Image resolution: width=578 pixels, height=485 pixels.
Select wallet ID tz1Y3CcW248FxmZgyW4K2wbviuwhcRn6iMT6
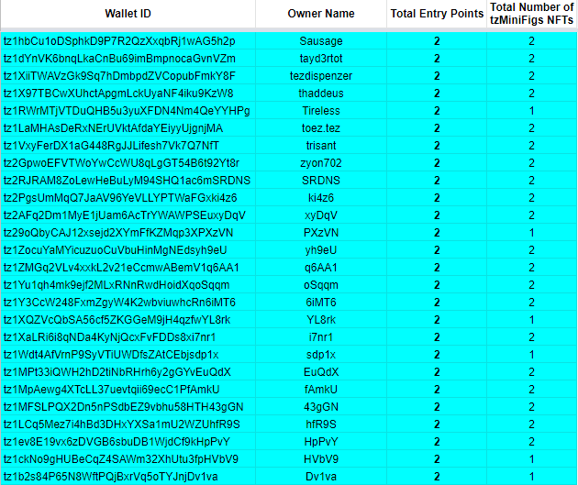pos(128,303)
